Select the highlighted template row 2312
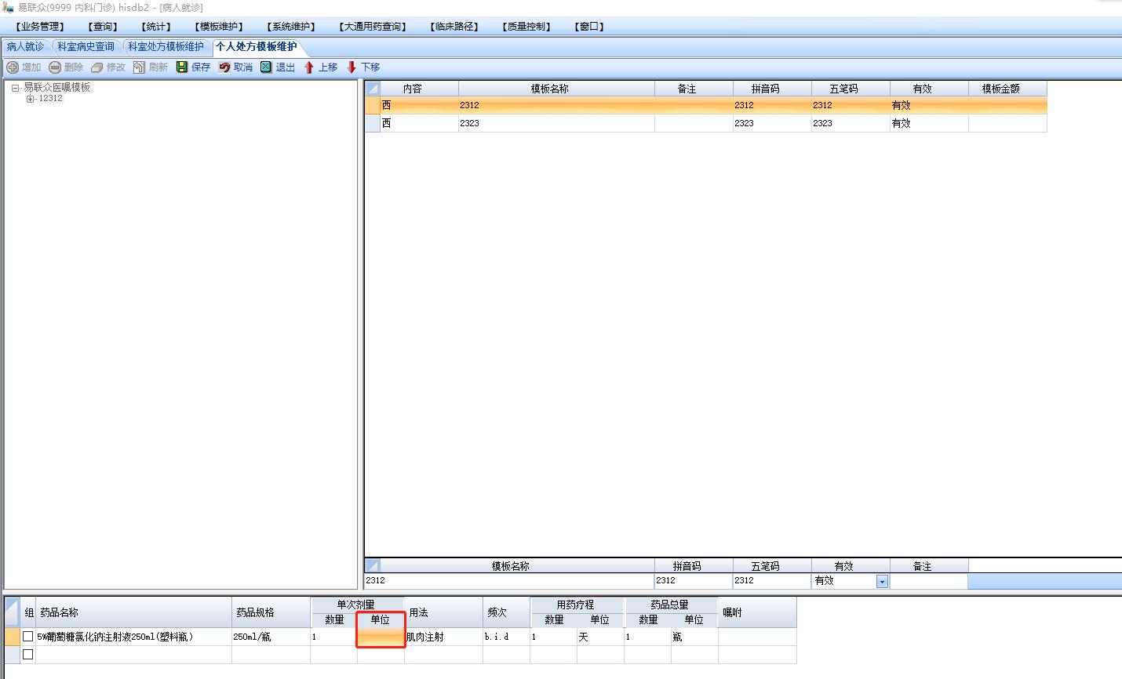This screenshot has width=1122, height=679. click(706, 105)
